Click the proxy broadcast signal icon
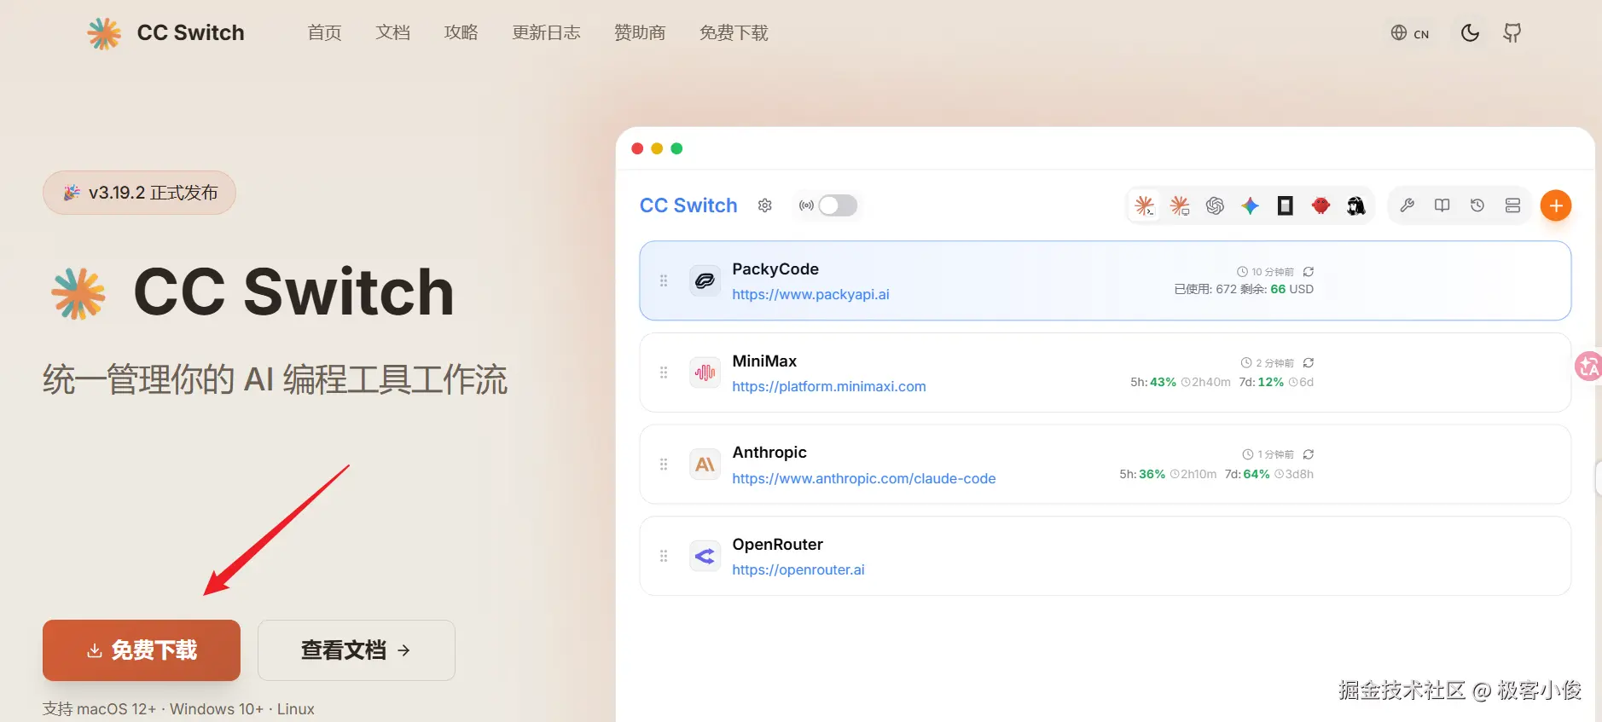 pos(806,205)
